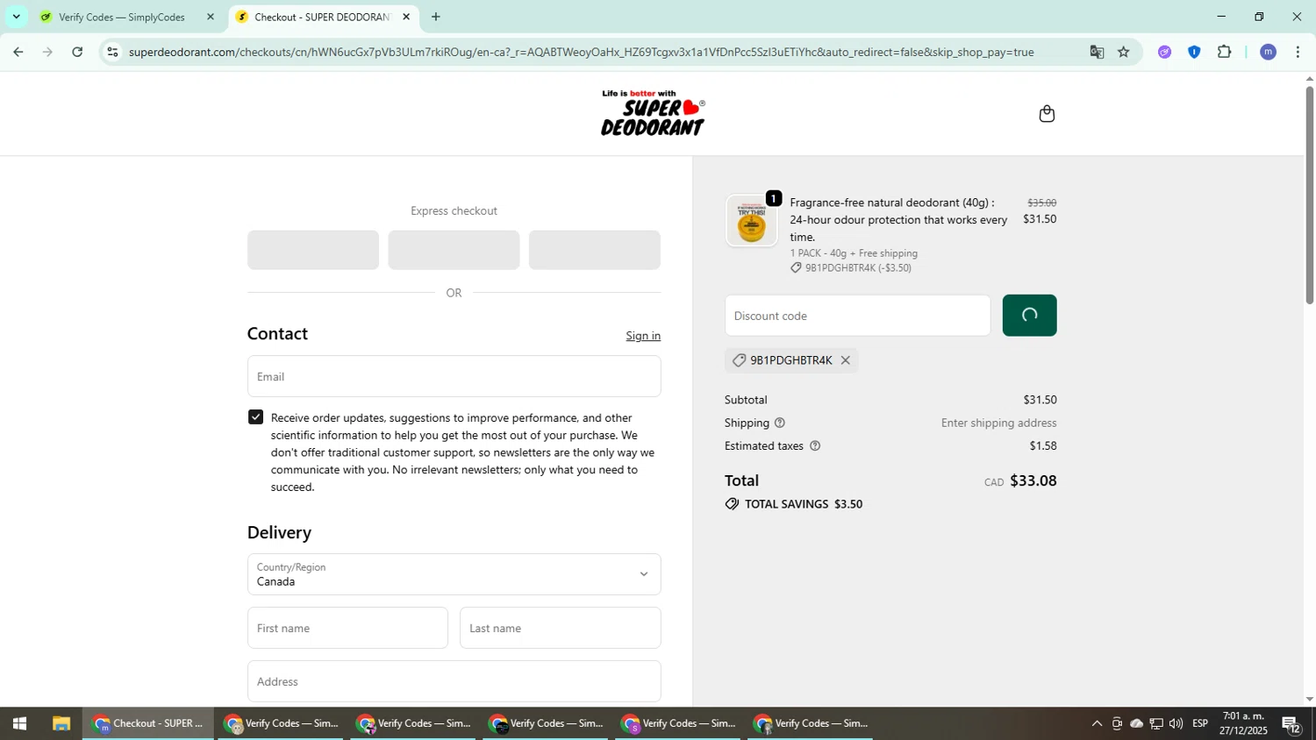Click the loading apply discount button
The image size is (1316, 740).
[x=1029, y=316]
